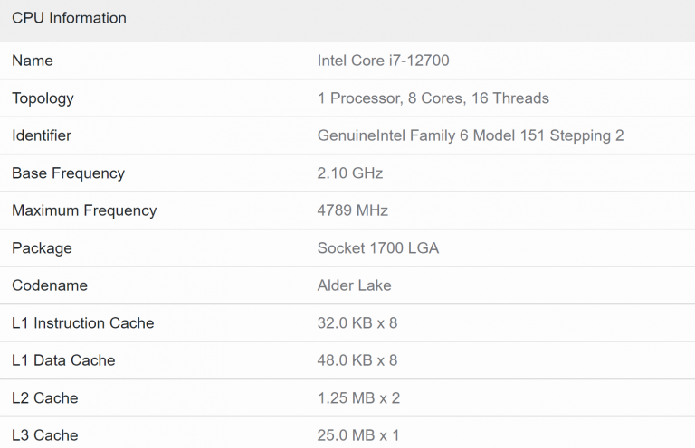Screen dimensions: 695x448
Task: Click the Package row label
Action: tap(42, 248)
